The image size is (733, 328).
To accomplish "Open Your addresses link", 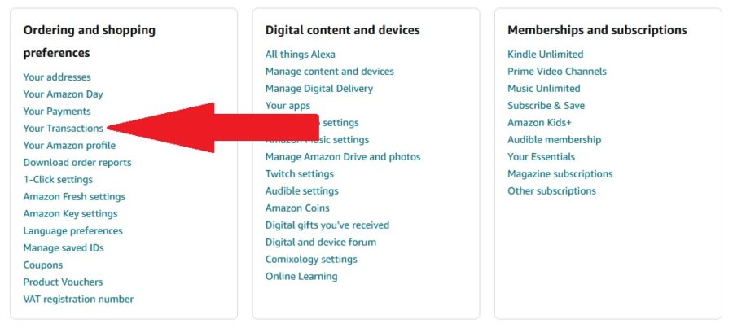I will [57, 77].
